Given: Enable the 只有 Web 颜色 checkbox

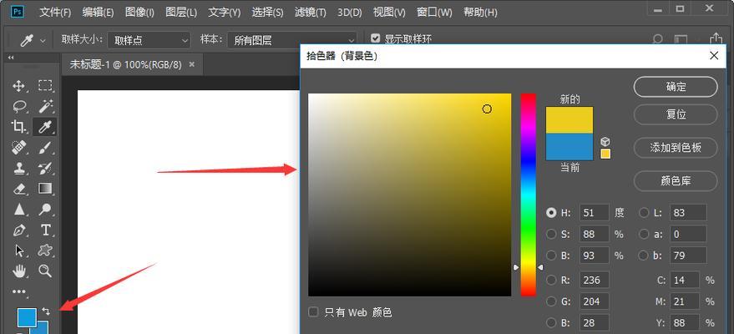Looking at the screenshot, I should point(313,312).
